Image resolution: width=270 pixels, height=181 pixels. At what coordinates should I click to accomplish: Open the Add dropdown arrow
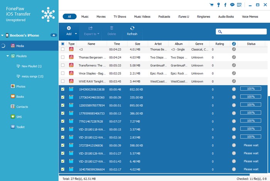(76, 34)
